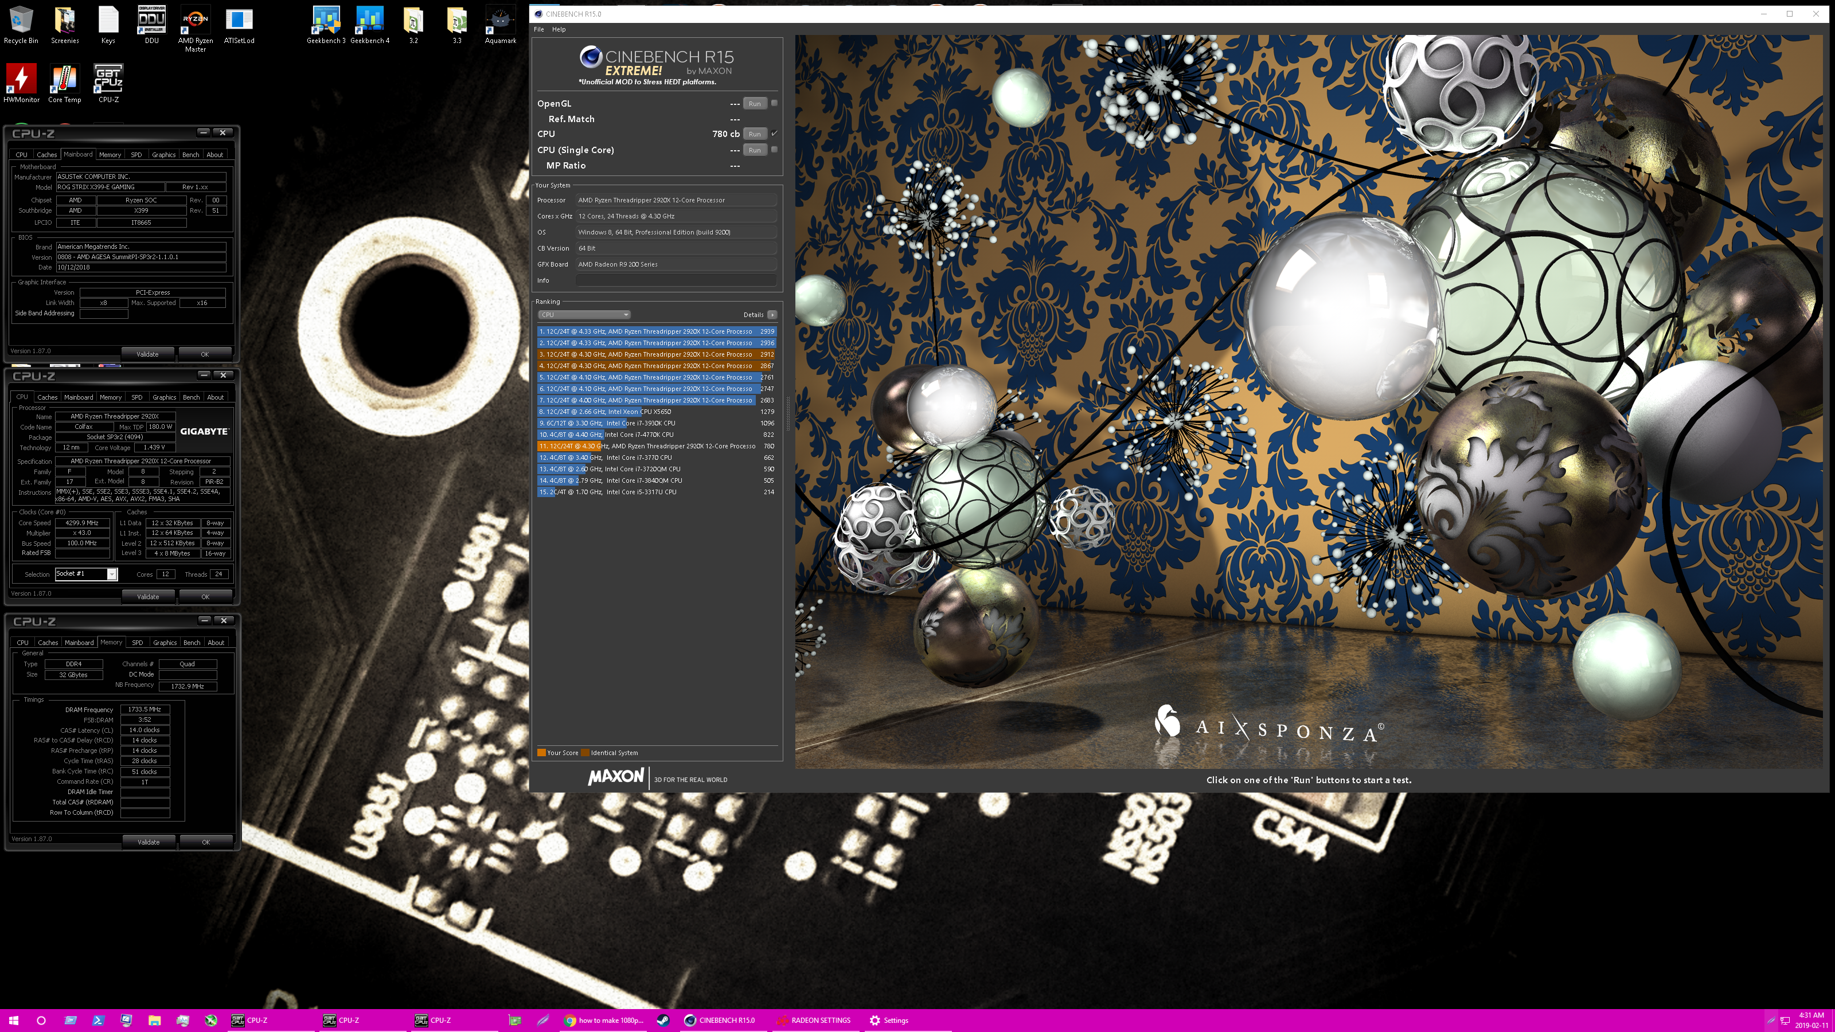Launch HWMonitor from the desktop

click(x=21, y=84)
